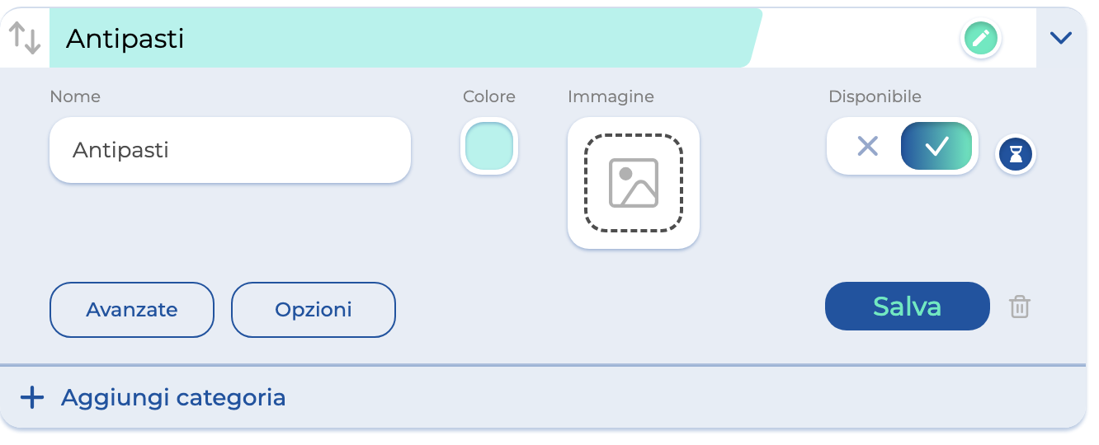Click the hourglass timed availability icon
Screen dimensions: 1099x445
tap(1016, 153)
